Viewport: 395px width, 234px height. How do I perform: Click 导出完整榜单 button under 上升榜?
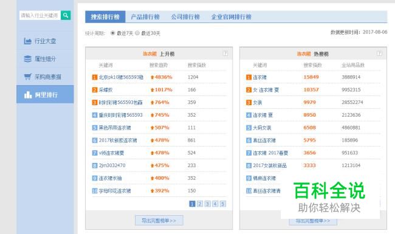coord(159,221)
